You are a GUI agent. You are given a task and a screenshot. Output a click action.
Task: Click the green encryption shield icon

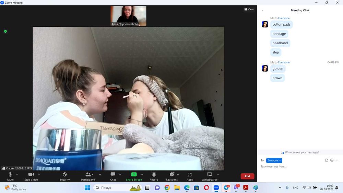(x=5, y=31)
